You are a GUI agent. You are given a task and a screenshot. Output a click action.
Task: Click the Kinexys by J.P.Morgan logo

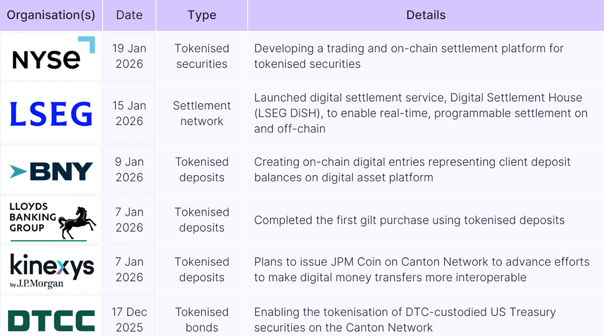click(x=51, y=270)
